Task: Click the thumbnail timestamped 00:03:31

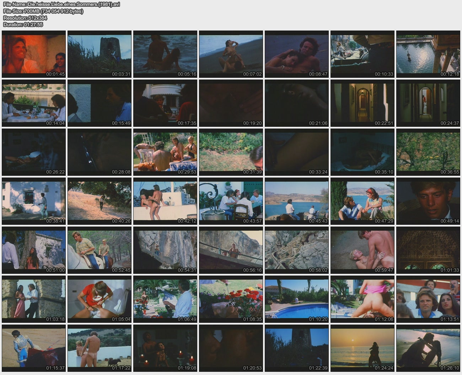Action: [x=100, y=54]
